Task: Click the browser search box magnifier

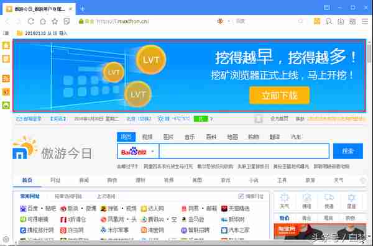Action: pyautogui.click(x=301, y=21)
